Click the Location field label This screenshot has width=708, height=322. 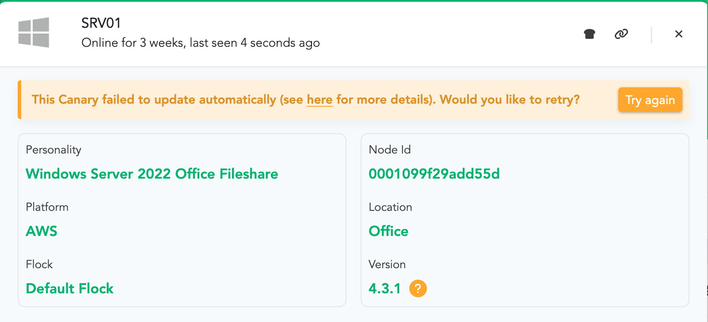pos(390,207)
